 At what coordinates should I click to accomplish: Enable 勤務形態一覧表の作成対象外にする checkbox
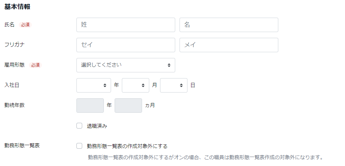79,146
